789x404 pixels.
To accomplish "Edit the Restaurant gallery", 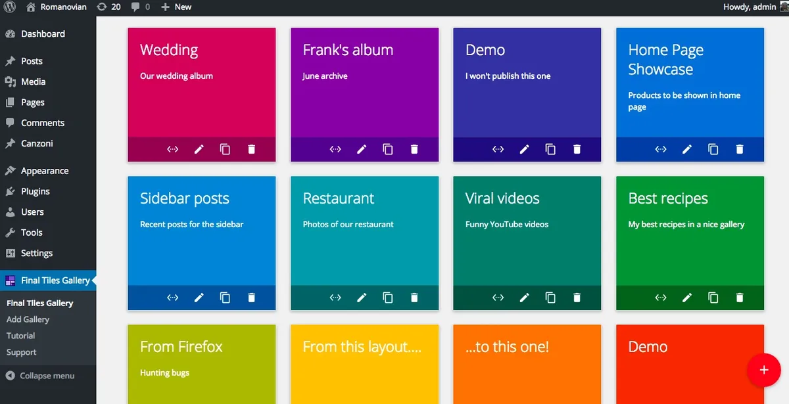I will click(x=362, y=298).
